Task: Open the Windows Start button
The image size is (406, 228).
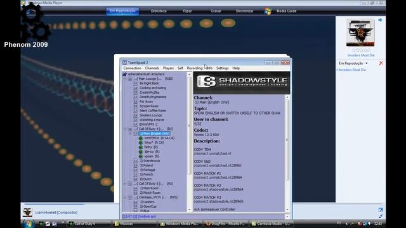Action: (29, 224)
